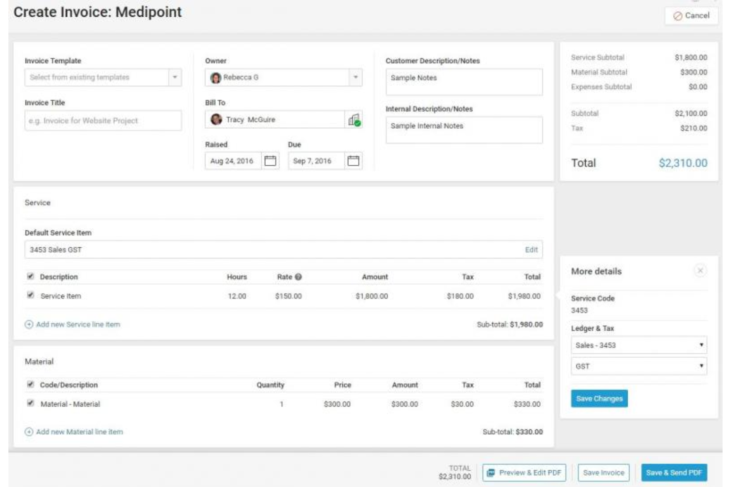This screenshot has width=731, height=487.
Task: Click the Invoice Title input field
Action: pos(103,121)
